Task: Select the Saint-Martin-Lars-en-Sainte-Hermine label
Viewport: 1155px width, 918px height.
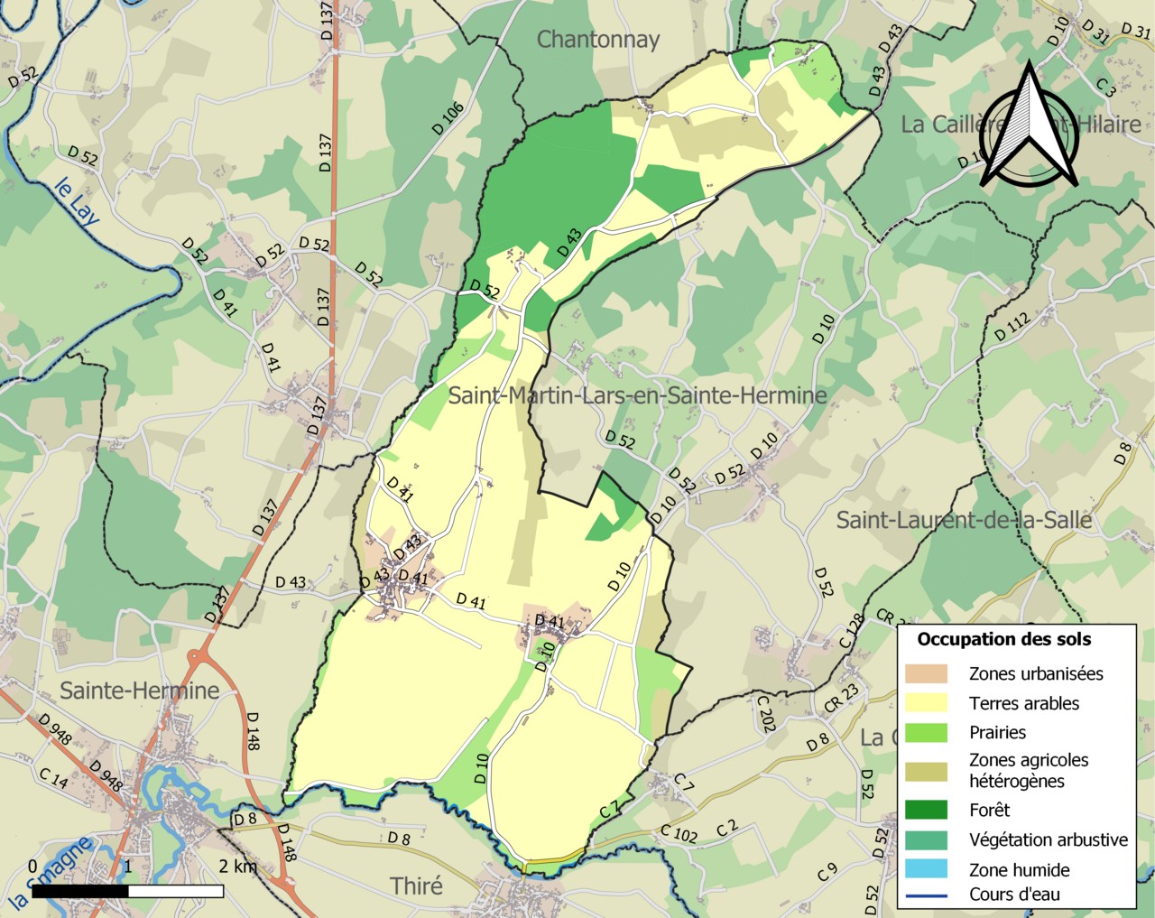Action: (637, 395)
